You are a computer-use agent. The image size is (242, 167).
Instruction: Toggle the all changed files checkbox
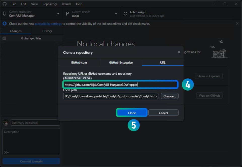tap(4, 38)
